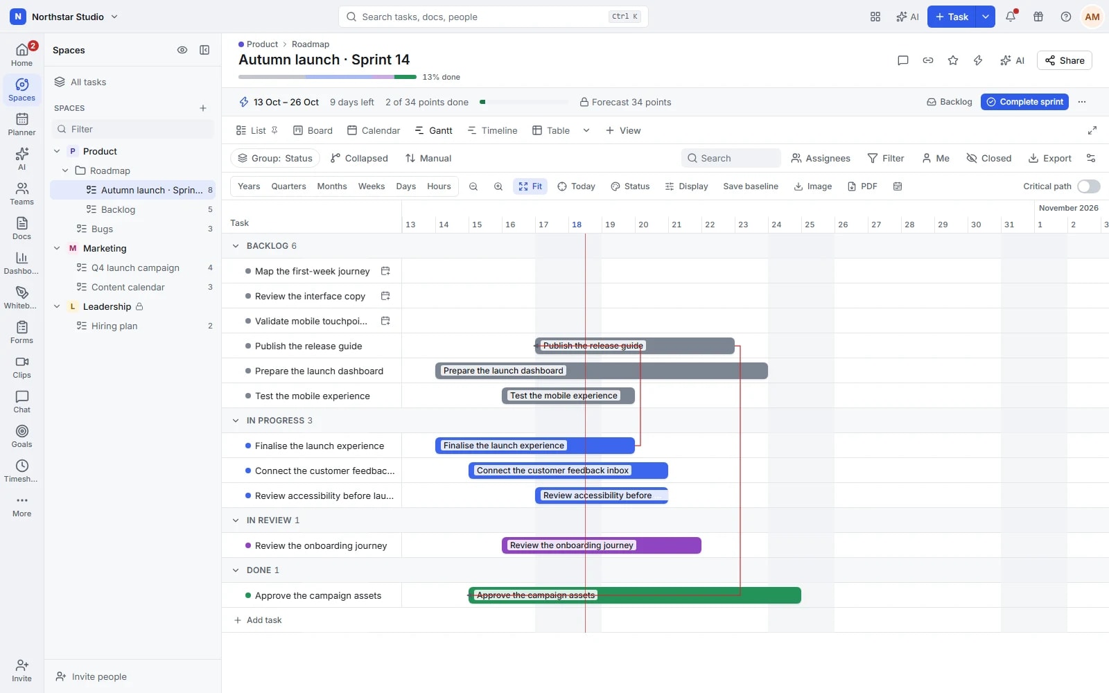Expand the Gantt to full screen
1109x693 pixels.
click(x=1092, y=130)
